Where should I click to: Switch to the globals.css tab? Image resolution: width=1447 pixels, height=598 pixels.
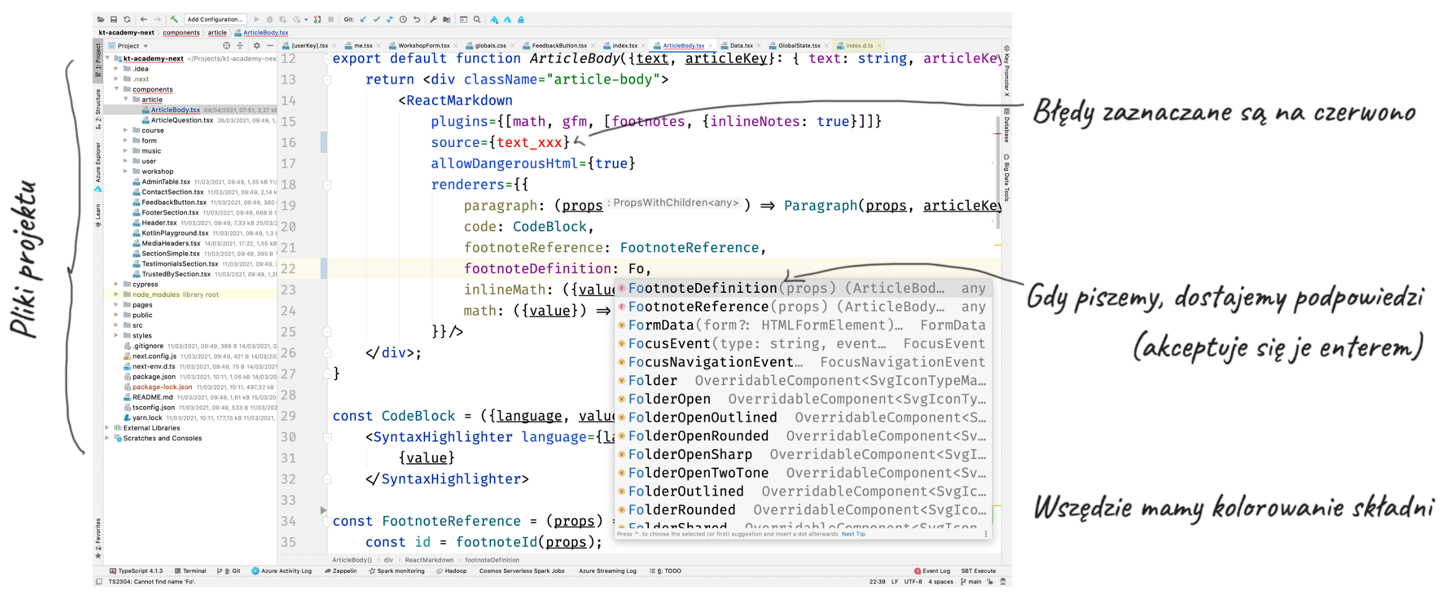[490, 46]
